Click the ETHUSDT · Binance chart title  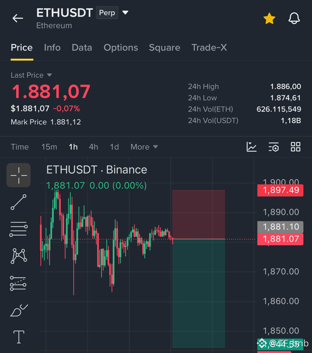tap(97, 169)
